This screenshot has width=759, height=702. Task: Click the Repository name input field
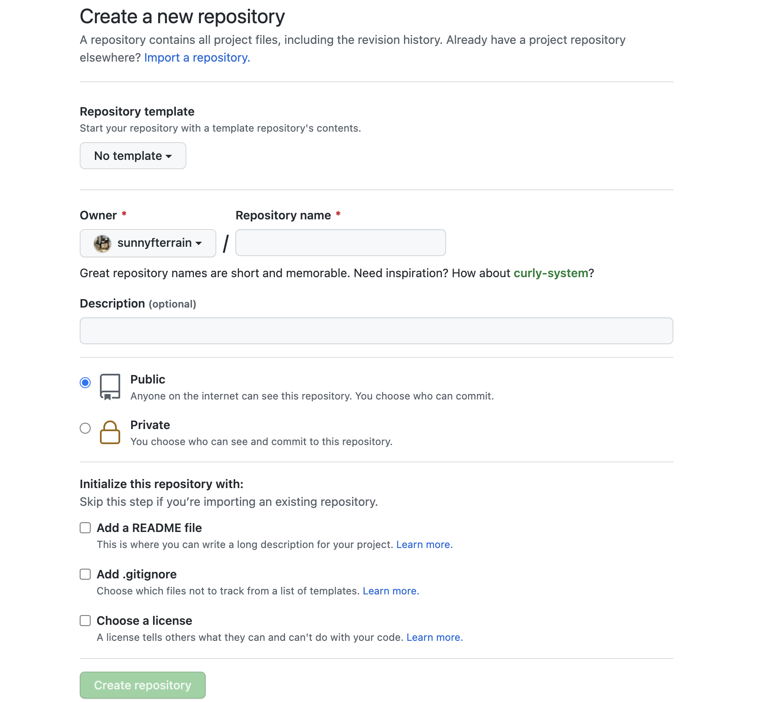(x=340, y=243)
